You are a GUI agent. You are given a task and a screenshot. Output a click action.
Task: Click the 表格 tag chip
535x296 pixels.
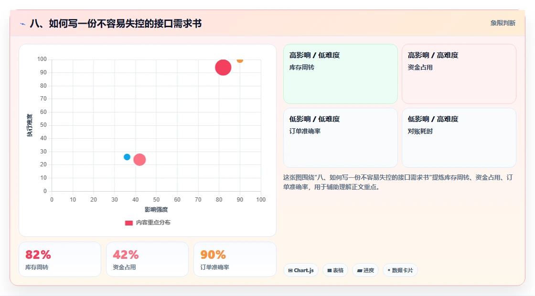[x=335, y=270]
